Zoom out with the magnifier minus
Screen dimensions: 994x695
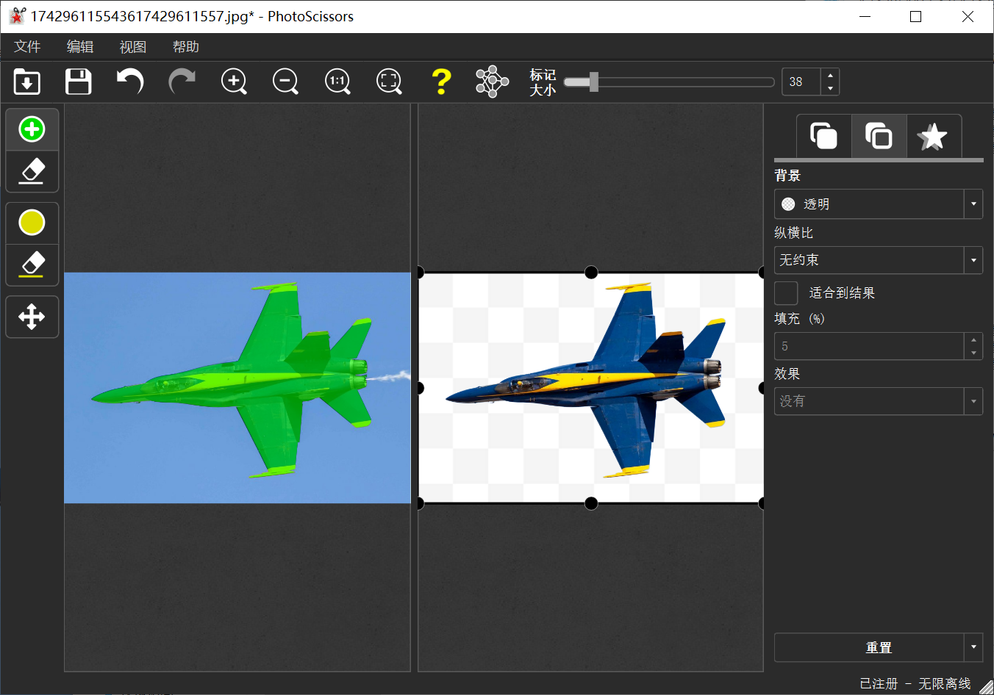(285, 82)
